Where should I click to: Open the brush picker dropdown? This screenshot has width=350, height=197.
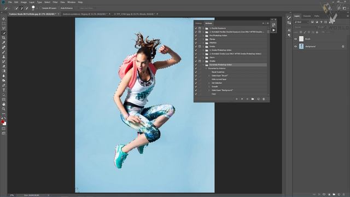[x=37, y=8]
